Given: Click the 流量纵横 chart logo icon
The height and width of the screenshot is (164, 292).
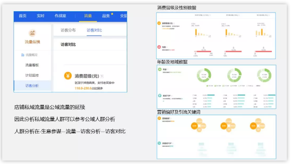Looking at the screenshot, I should tap(32, 33).
